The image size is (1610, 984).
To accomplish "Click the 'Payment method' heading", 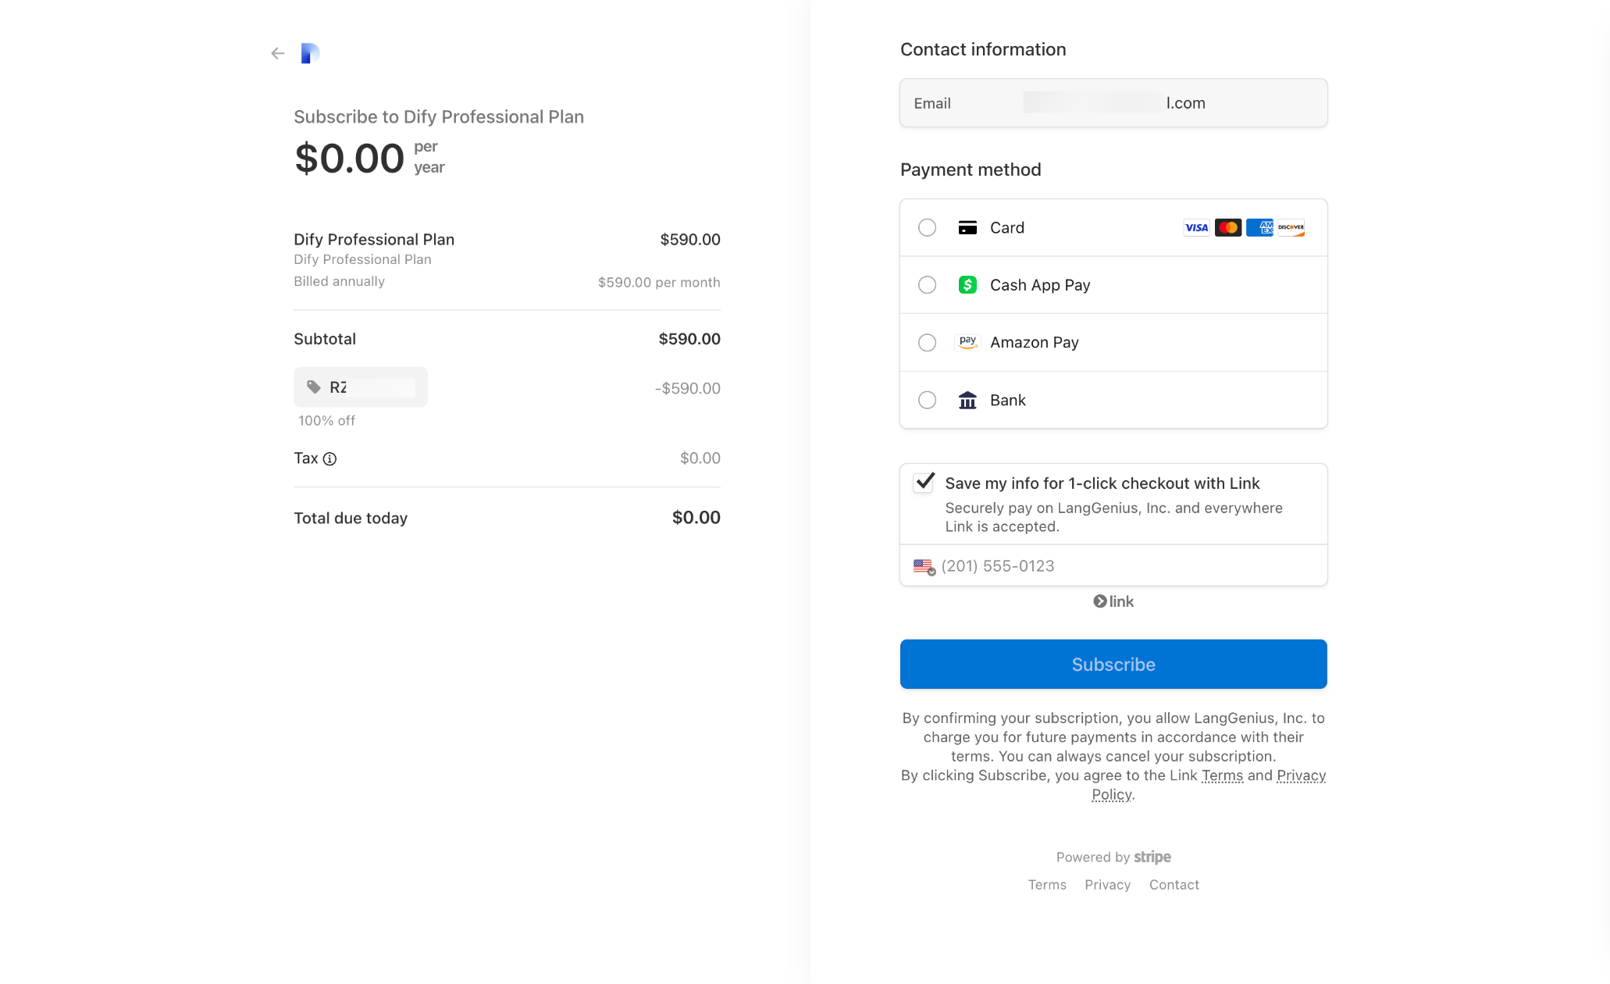I will [x=971, y=170].
